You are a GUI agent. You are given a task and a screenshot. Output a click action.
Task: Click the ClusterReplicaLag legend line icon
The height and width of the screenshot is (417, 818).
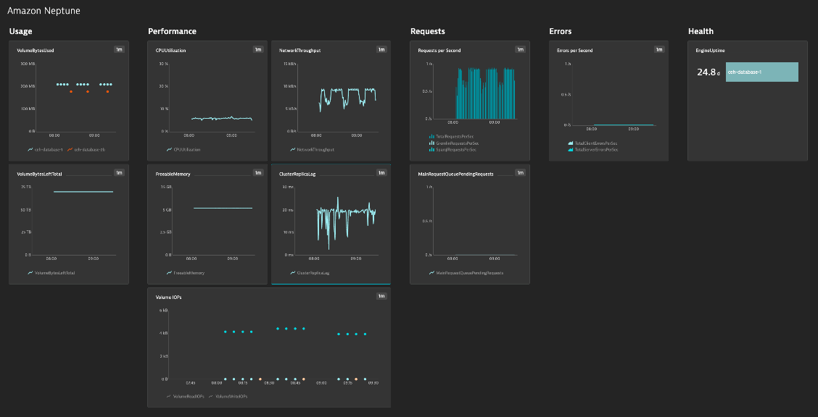pyautogui.click(x=293, y=272)
